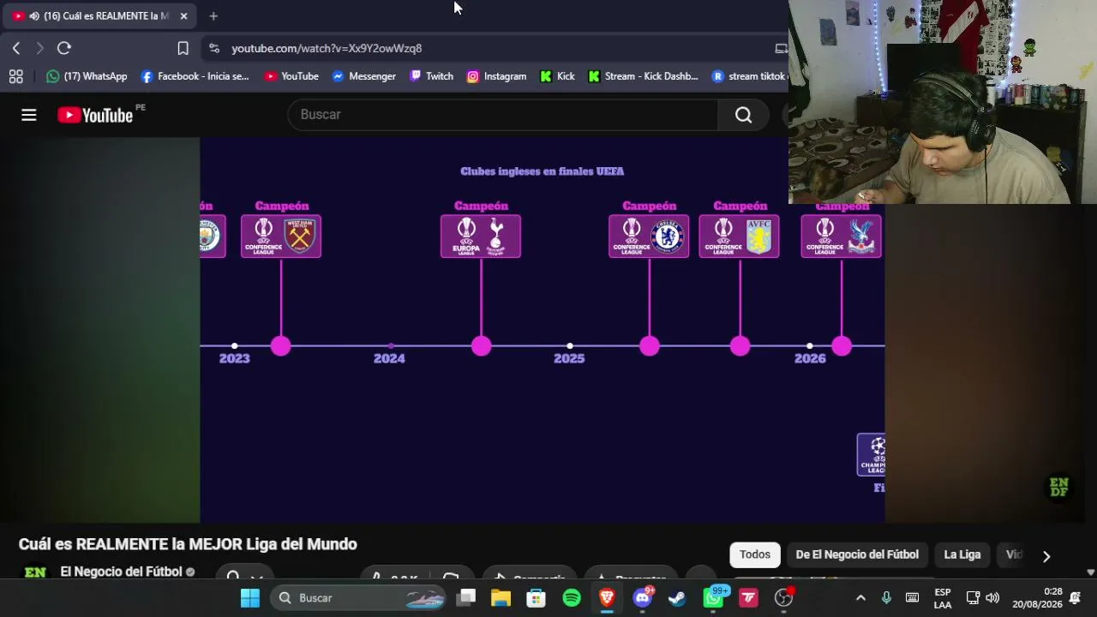Open the Kick bookmark
Image resolution: width=1097 pixels, height=617 pixels.
[x=557, y=76]
